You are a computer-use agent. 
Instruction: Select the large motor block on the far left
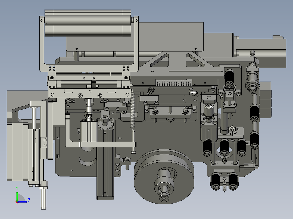tap(17, 151)
